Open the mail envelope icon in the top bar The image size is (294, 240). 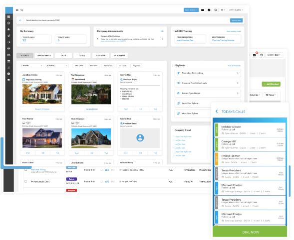pos(203,10)
